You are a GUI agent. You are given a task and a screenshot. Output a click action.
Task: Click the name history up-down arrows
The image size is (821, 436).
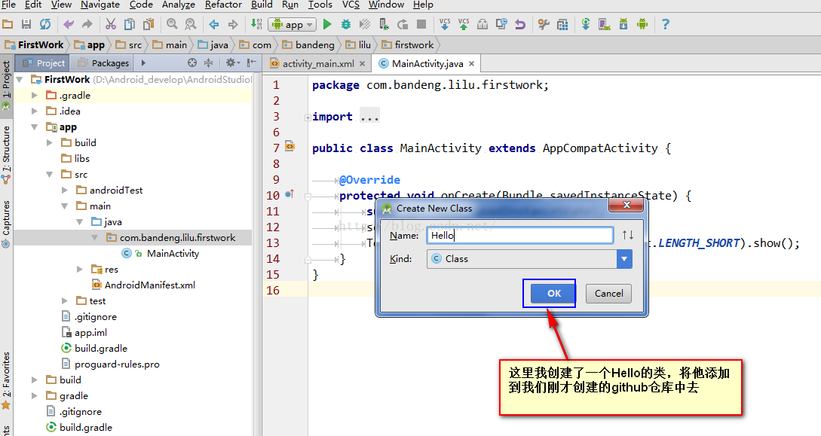click(628, 235)
